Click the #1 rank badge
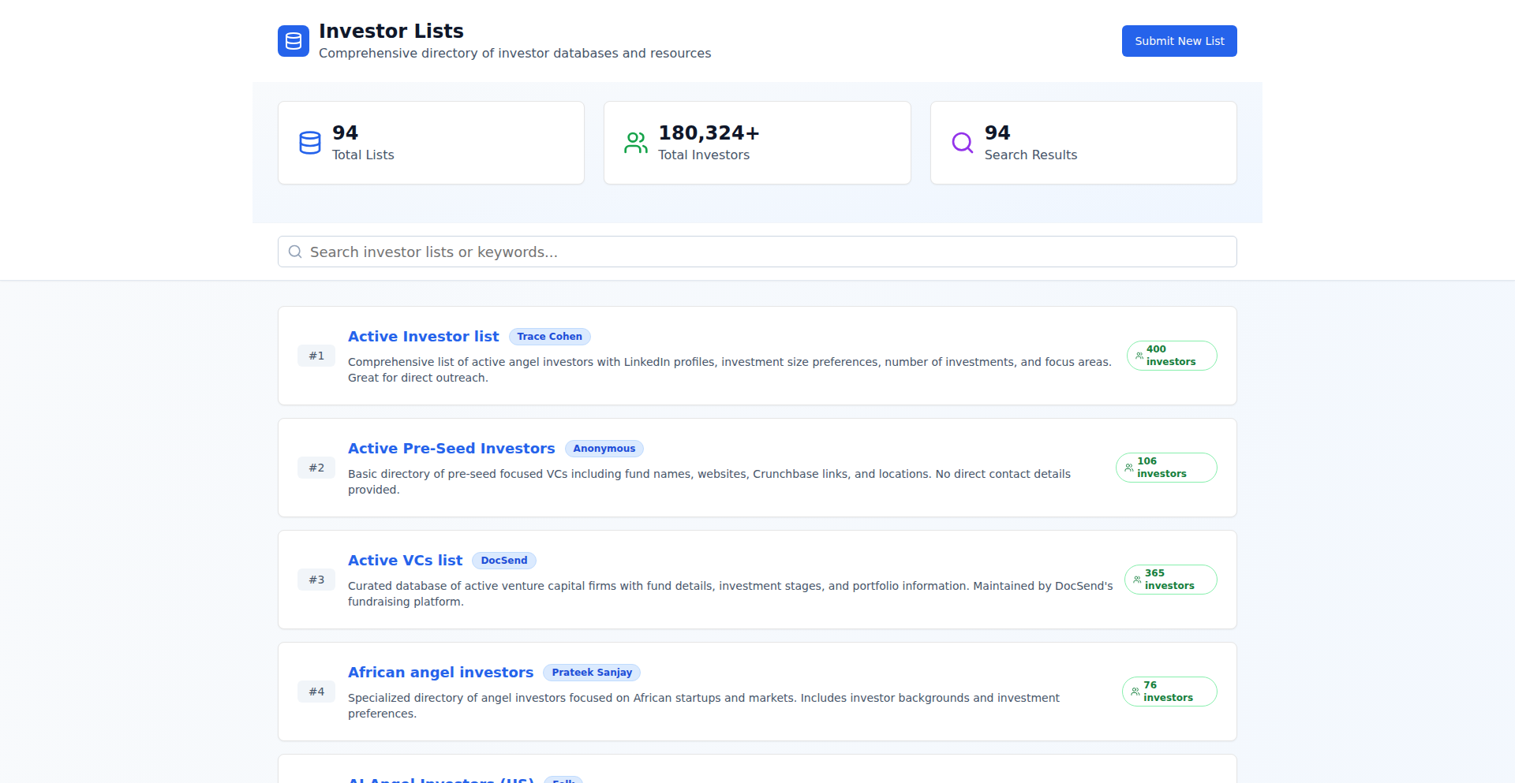Viewport: 1515px width, 783px height. 316,356
